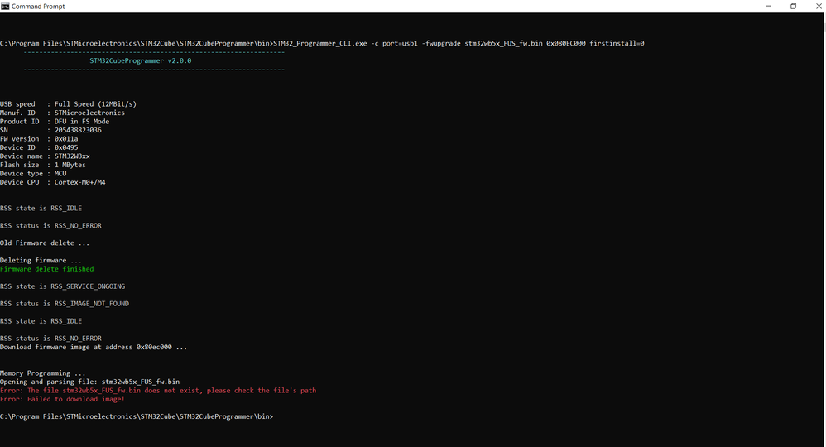The image size is (826, 447).
Task: Click the Command Prompt title bar icon
Action: point(5,7)
